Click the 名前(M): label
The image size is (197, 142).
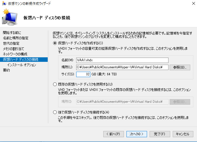(67, 60)
